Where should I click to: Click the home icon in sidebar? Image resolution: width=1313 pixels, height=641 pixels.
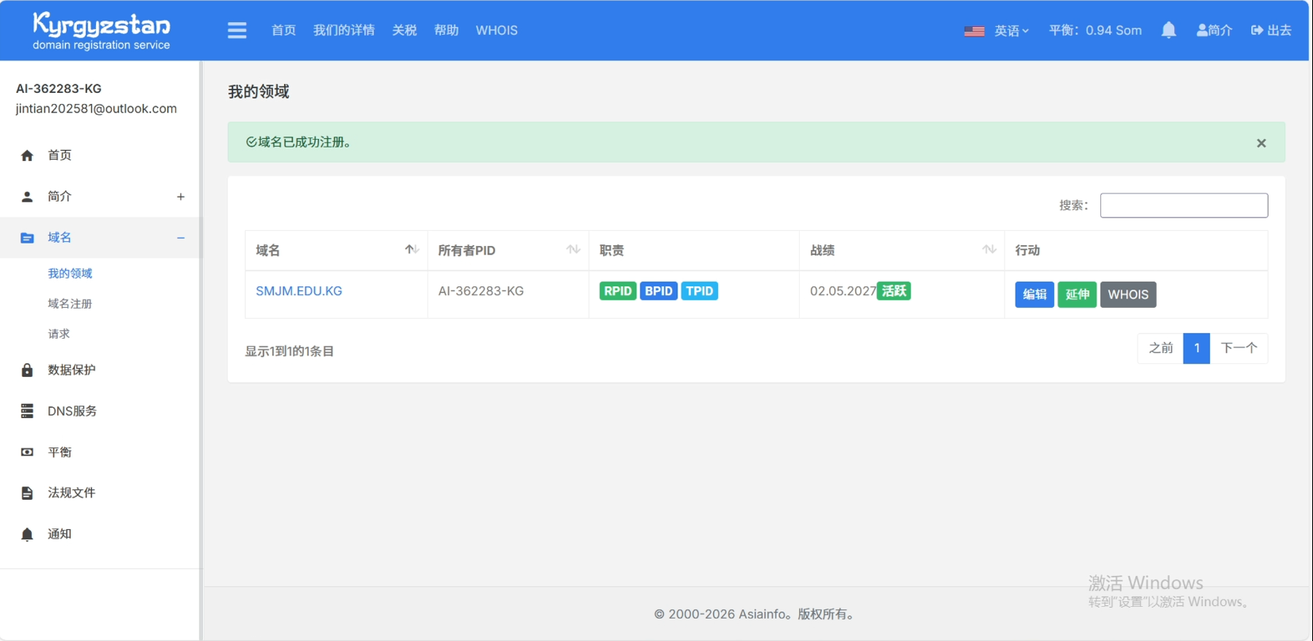27,155
